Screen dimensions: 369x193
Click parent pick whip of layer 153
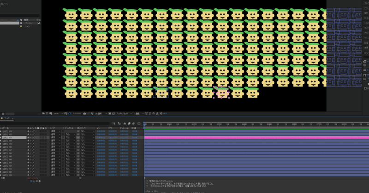[78, 131]
